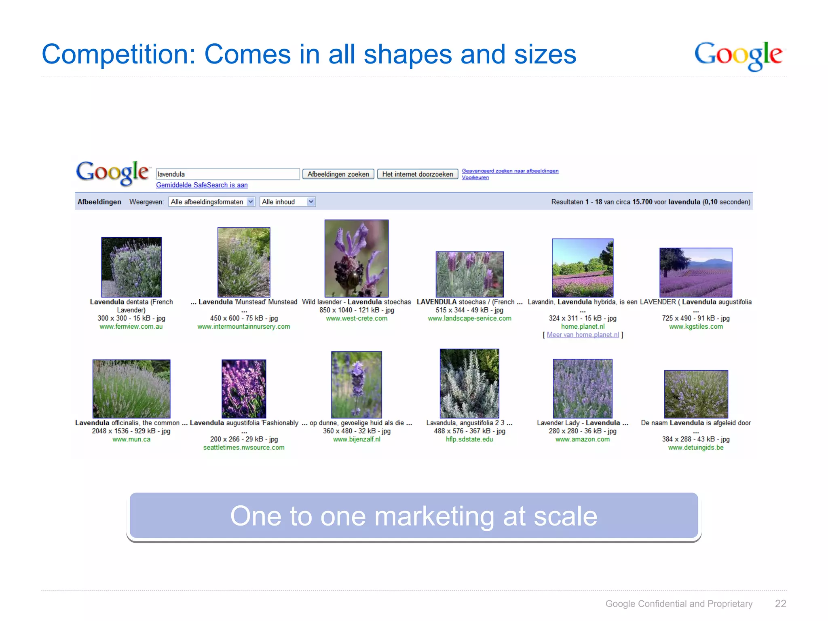Click the Google logo beside search box
The image size is (828, 621).
[x=112, y=173]
